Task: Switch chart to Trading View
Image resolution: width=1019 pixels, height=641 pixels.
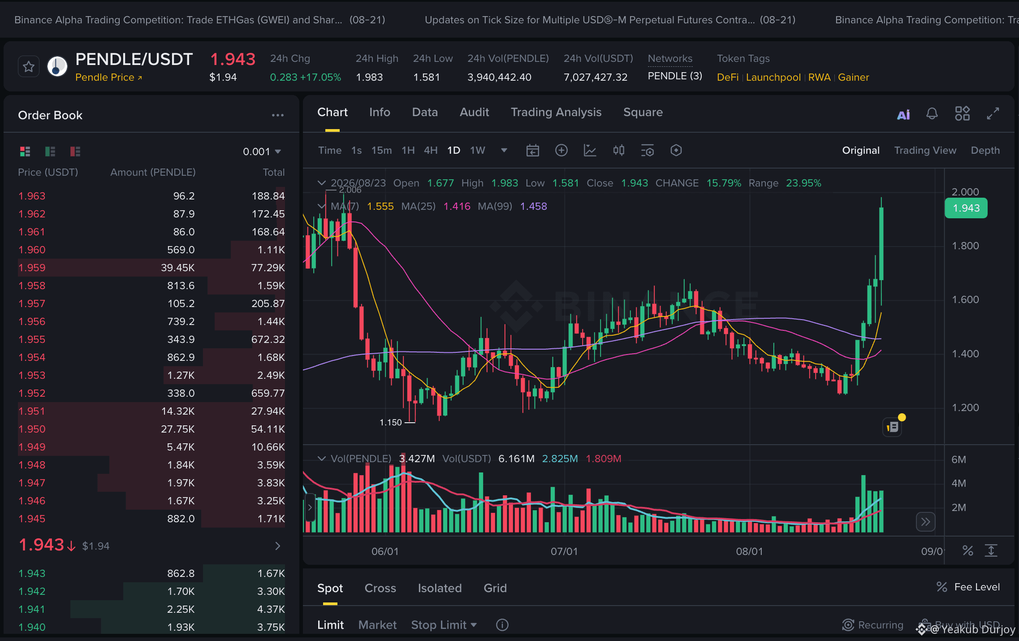Action: pyautogui.click(x=925, y=150)
